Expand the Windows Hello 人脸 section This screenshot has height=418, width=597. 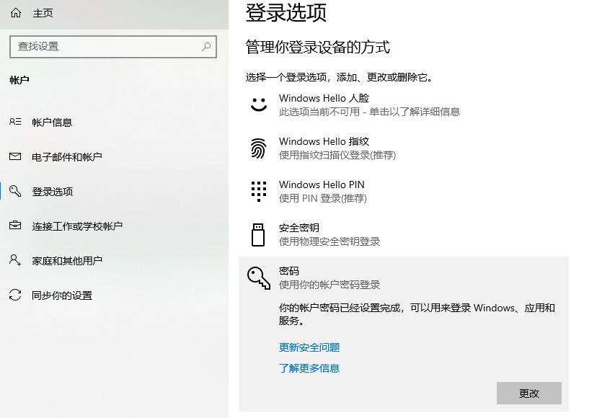tap(324, 104)
